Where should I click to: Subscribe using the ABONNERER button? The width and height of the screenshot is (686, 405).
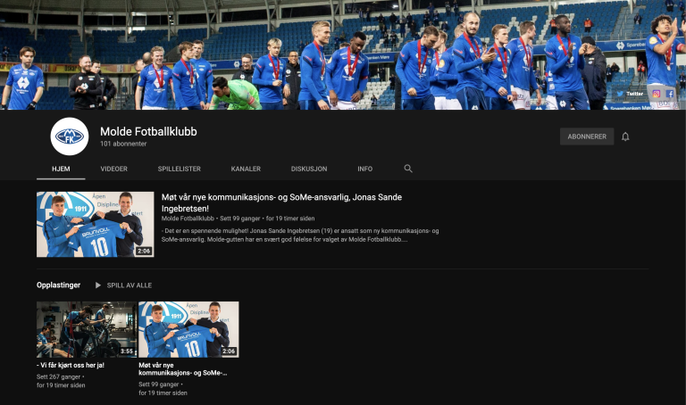point(587,136)
